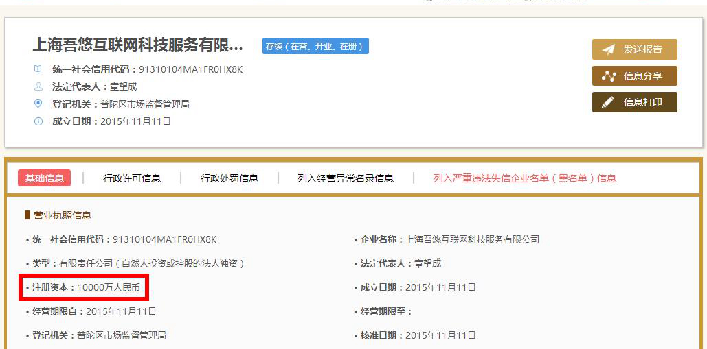Viewport: 707px width, 349px height.
Task: Switch to the 基础信息 tab
Action: (x=44, y=178)
